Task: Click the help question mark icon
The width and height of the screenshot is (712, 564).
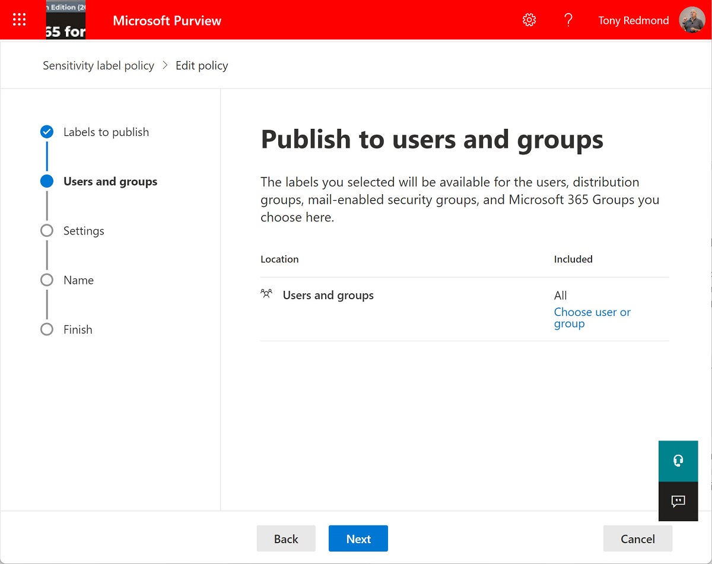Action: [568, 20]
